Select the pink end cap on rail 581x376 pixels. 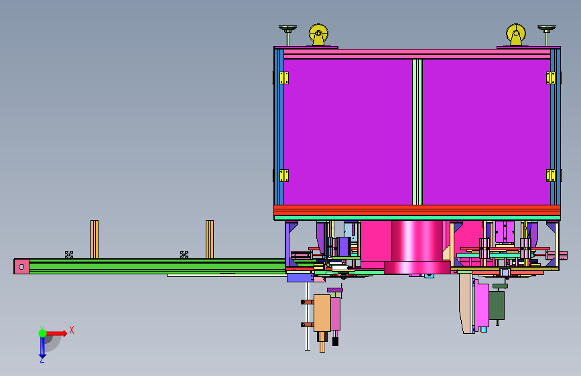pos(21,266)
